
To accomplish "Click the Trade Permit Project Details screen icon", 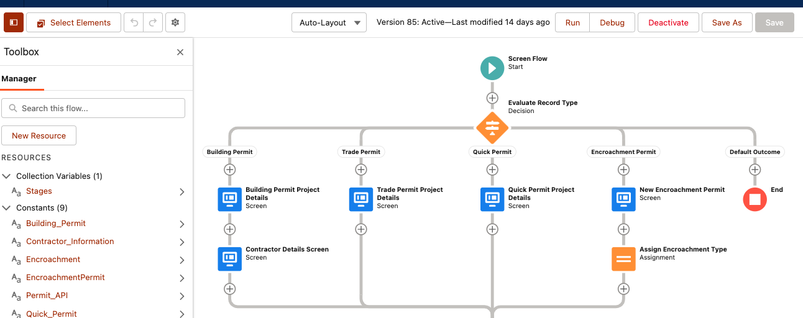I will [361, 199].
